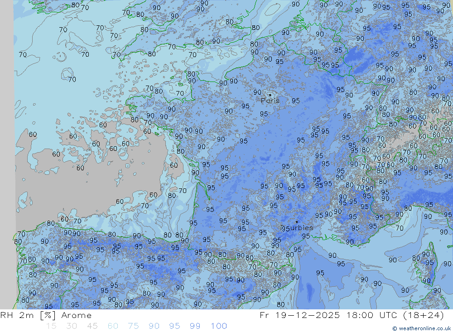Click legend value 15
The image size is (453, 332).
click(x=52, y=326)
